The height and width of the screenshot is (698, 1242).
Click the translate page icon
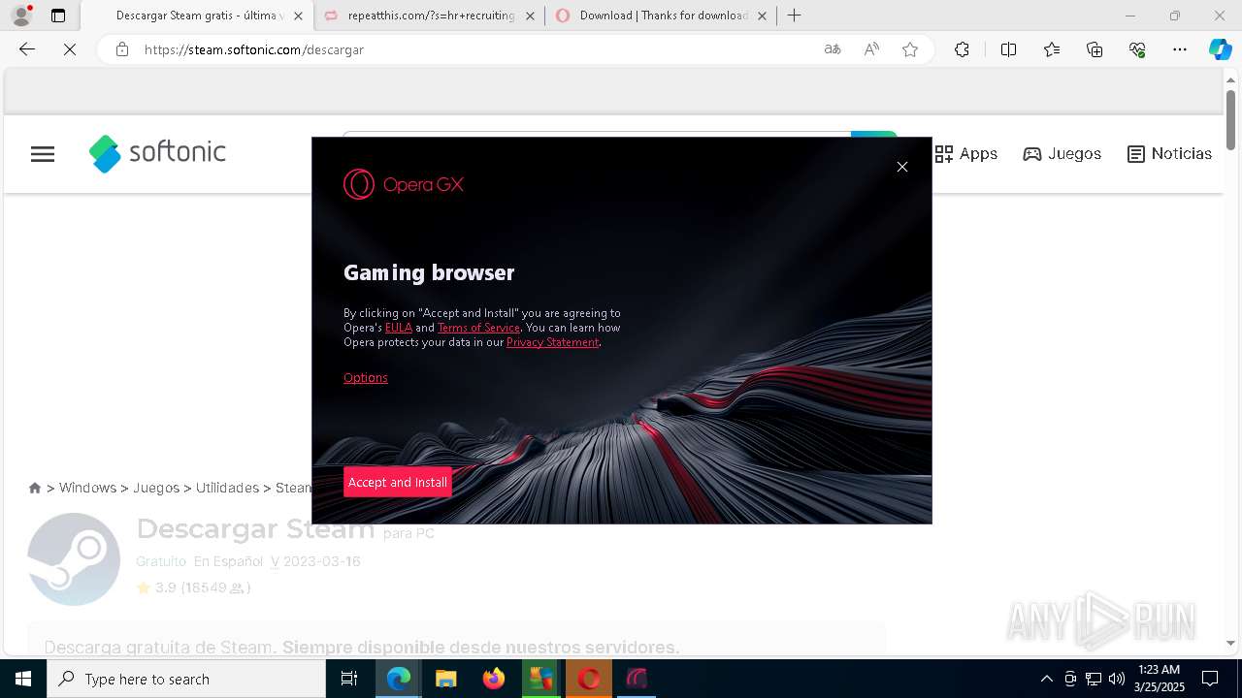point(833,49)
